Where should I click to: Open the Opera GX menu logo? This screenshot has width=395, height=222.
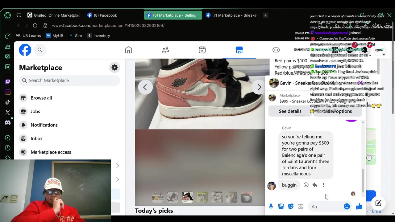[8, 15]
